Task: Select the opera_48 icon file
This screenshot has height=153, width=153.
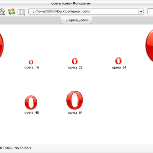Action: [31, 103]
